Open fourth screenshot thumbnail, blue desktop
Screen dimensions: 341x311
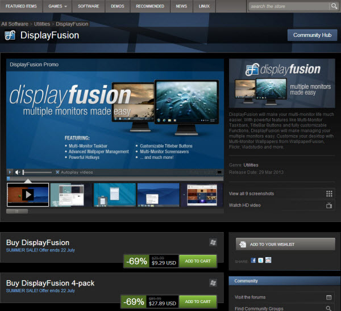tap(159, 195)
